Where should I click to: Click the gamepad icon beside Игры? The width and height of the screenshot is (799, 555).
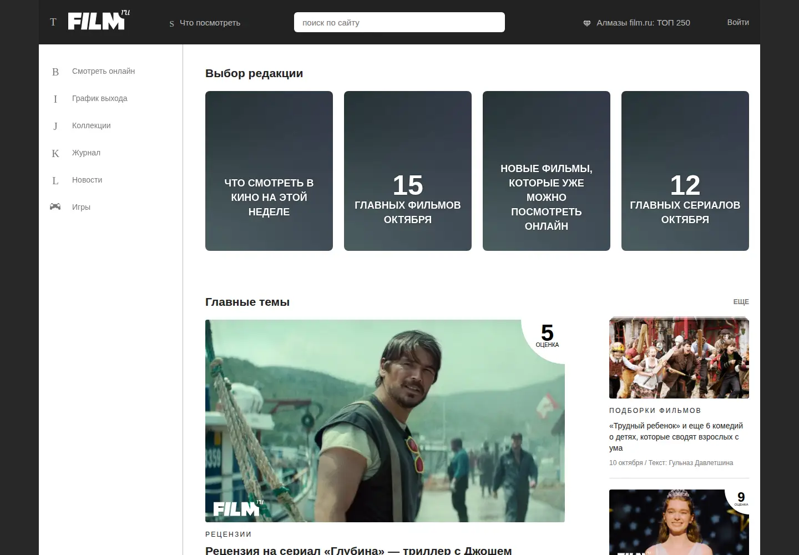[55, 206]
